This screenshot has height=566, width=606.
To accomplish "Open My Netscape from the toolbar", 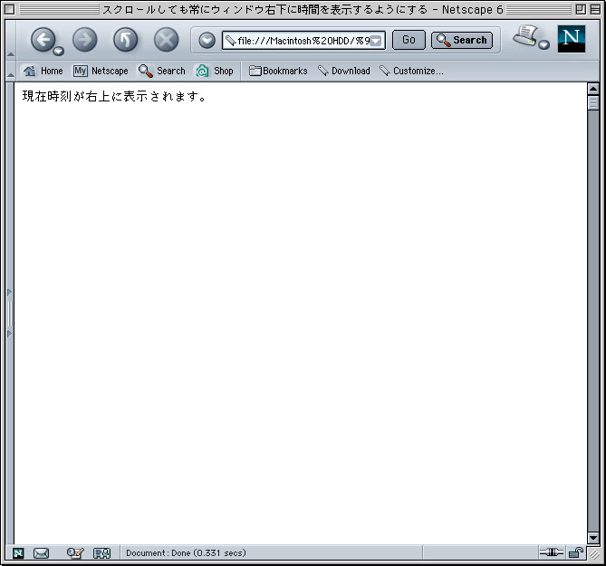I will click(x=101, y=71).
